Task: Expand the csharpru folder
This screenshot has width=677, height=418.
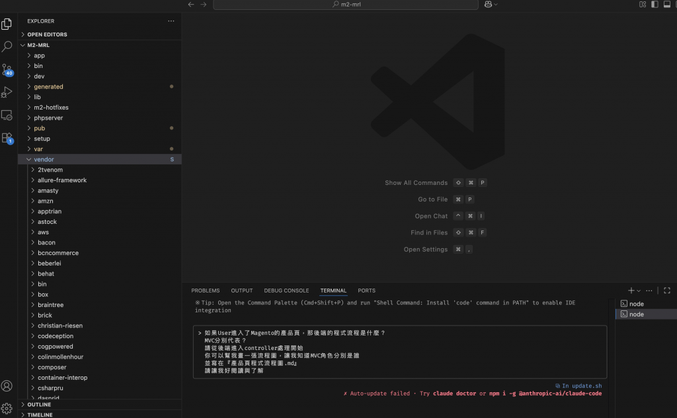Action: pos(100,388)
